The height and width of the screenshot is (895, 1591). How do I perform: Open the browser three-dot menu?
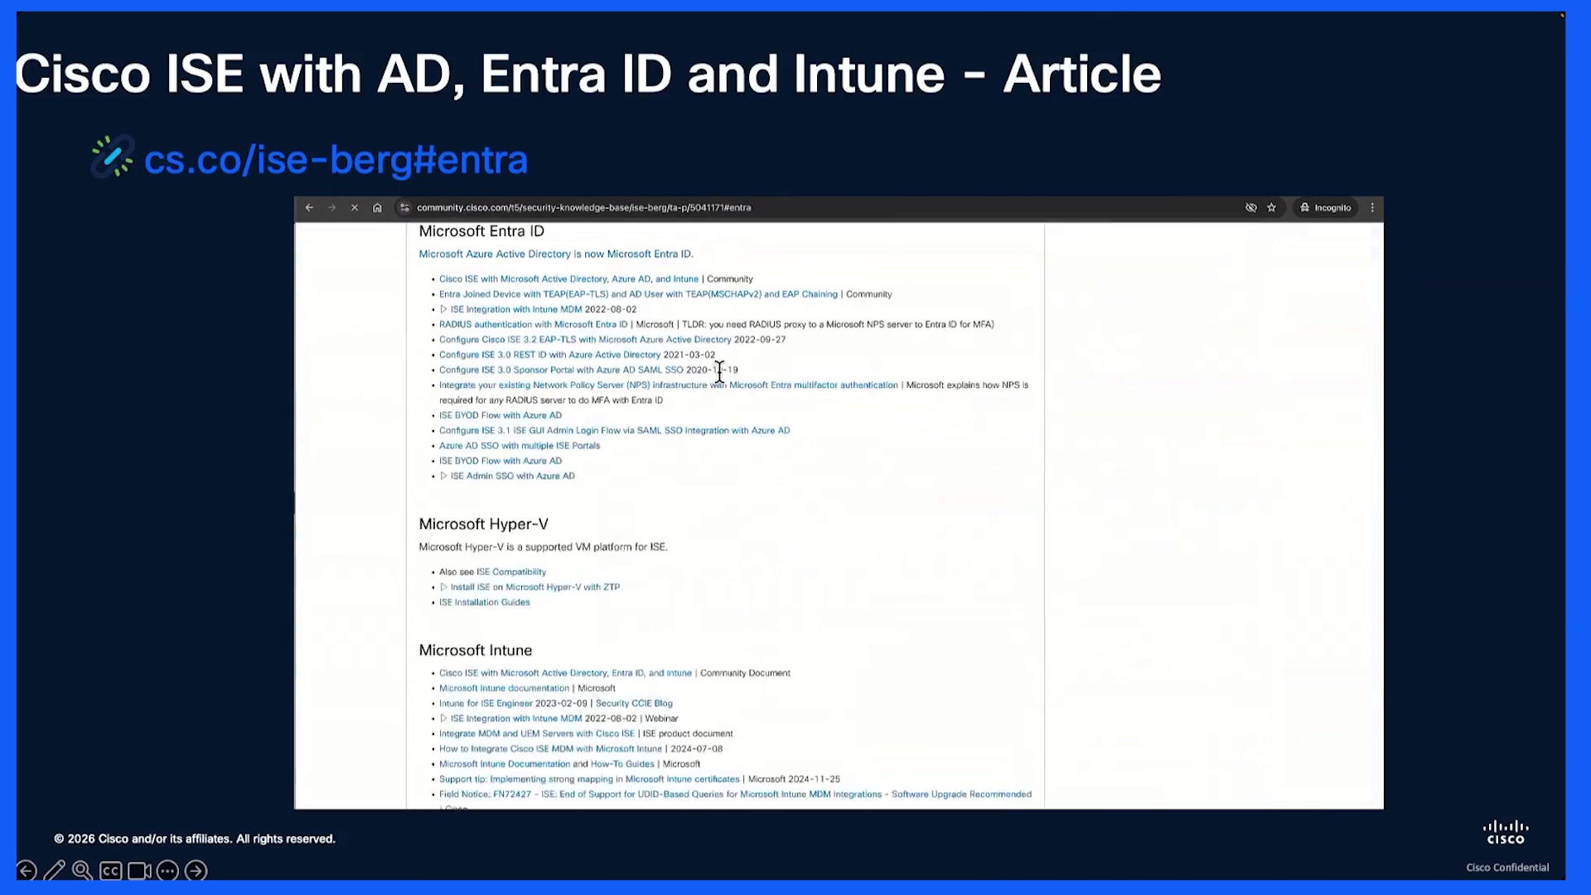click(x=1372, y=208)
